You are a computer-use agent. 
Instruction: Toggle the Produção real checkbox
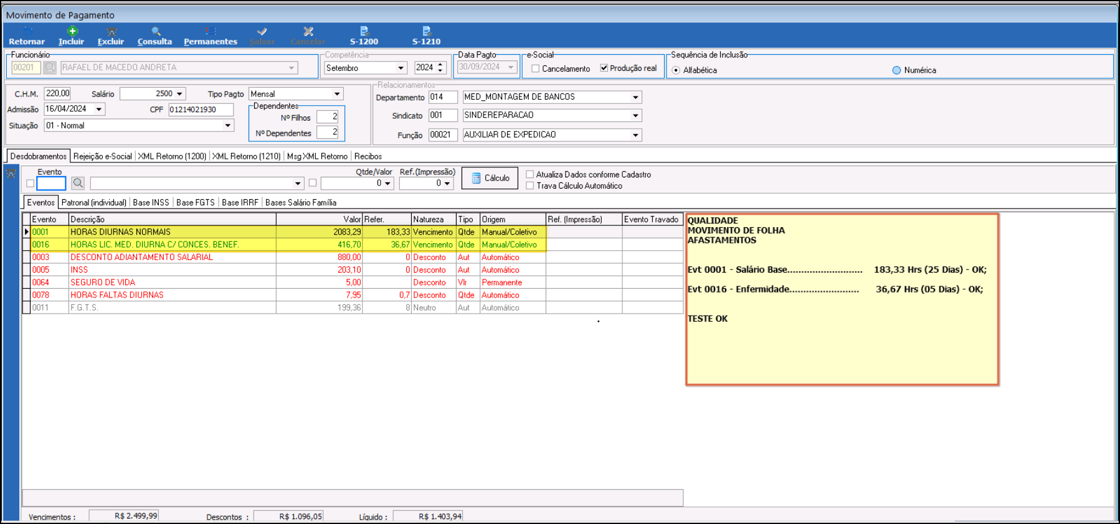(x=604, y=68)
